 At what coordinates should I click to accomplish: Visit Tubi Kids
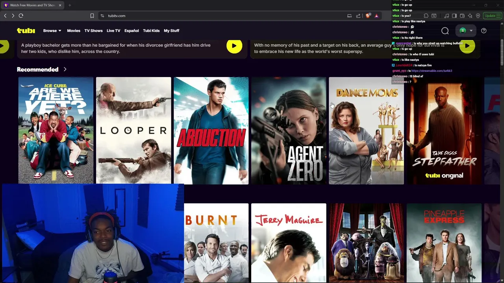click(x=151, y=31)
